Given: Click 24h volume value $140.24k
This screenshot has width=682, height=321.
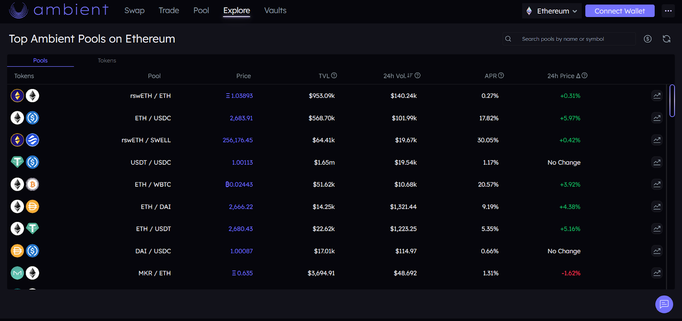Looking at the screenshot, I should coord(404,96).
